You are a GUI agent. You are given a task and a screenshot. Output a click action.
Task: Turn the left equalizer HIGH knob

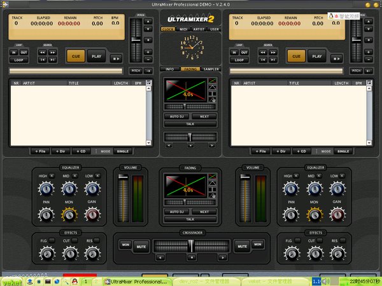[45, 188]
